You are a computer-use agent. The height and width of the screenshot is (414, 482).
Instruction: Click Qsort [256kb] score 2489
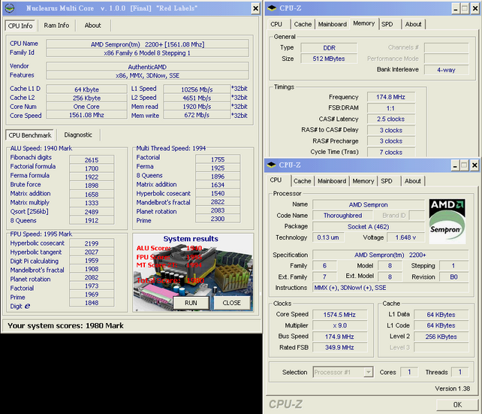click(92, 212)
